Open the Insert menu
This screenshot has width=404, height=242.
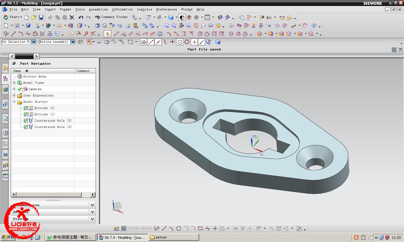50,9
